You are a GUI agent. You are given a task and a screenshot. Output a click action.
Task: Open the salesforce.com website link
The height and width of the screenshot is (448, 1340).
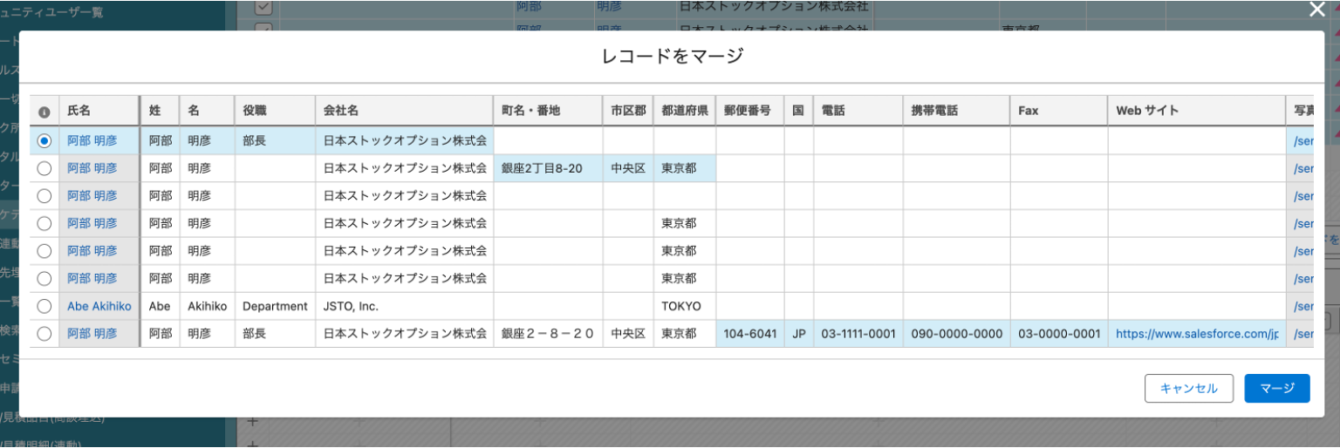pos(1196,334)
